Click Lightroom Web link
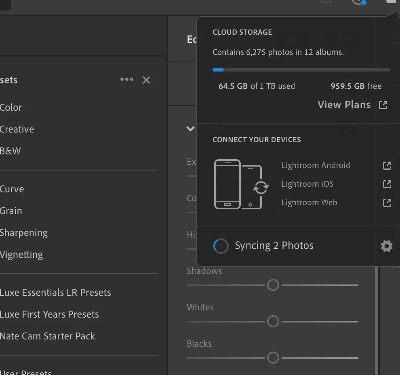 point(309,202)
